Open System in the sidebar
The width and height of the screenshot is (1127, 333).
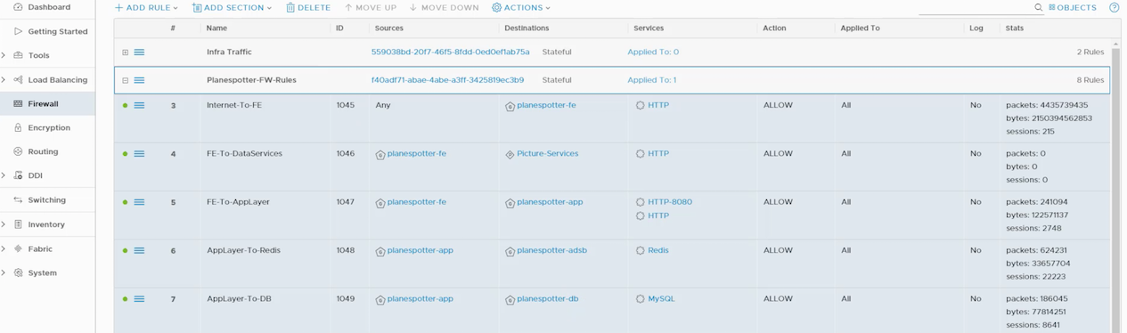point(42,272)
